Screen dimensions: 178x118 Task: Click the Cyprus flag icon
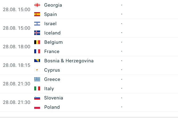[37, 70]
